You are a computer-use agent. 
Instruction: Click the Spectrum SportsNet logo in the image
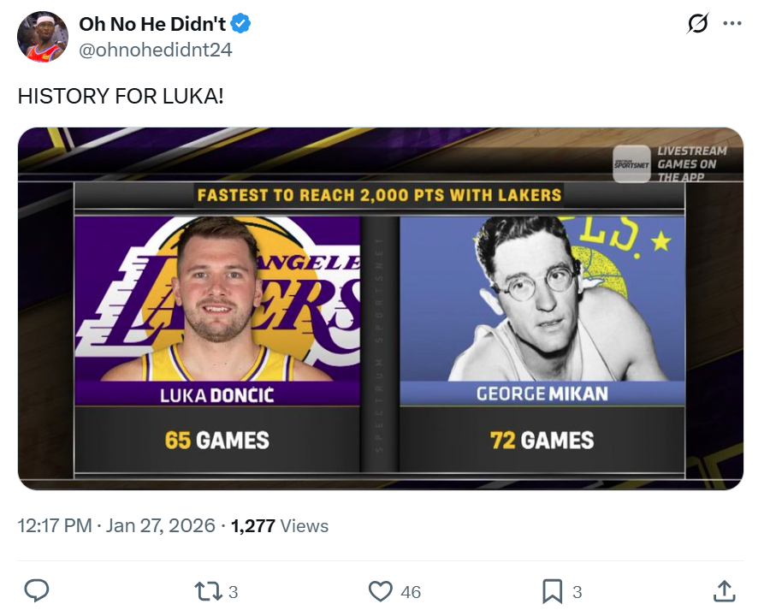pyautogui.click(x=631, y=163)
